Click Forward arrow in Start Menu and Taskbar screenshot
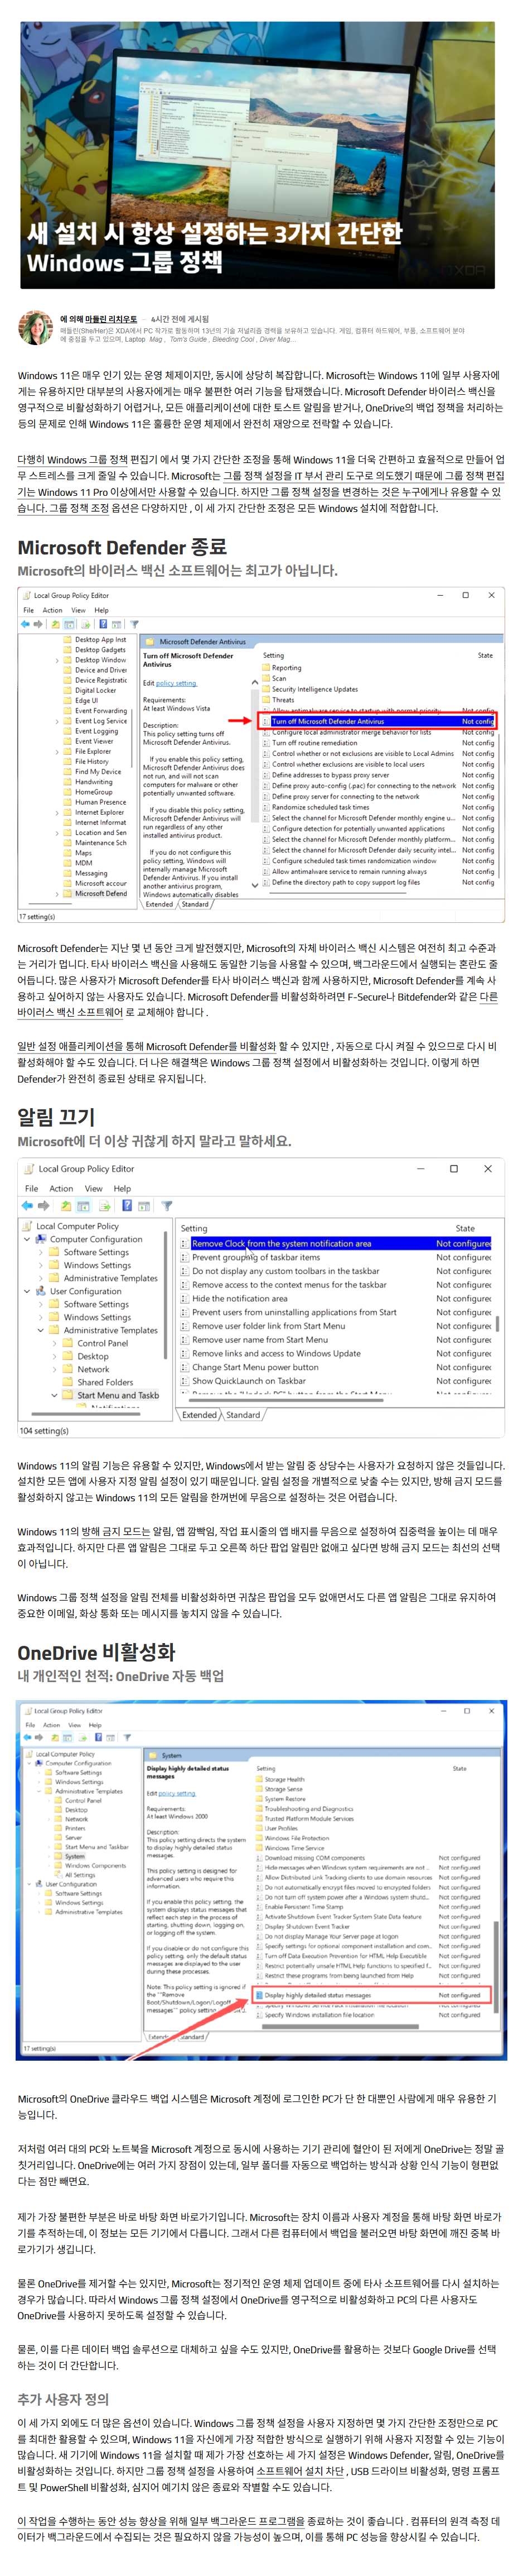The height and width of the screenshot is (2576, 523). [45, 1205]
